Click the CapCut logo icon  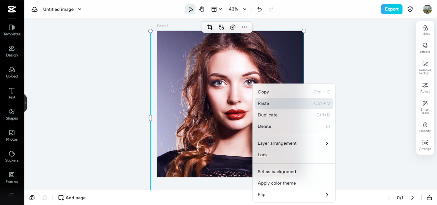[12, 9]
